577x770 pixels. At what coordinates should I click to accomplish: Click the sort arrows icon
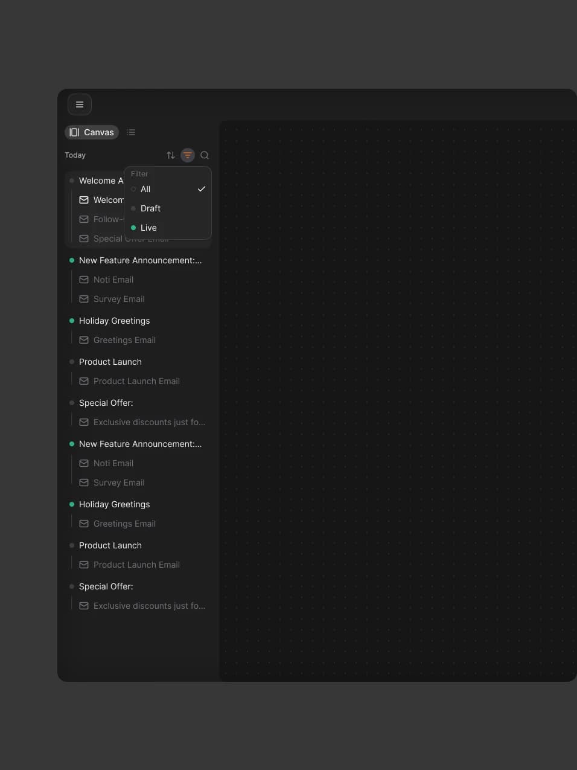pos(171,155)
